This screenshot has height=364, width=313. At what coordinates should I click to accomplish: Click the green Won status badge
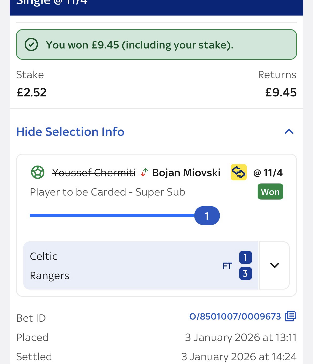coord(270,192)
